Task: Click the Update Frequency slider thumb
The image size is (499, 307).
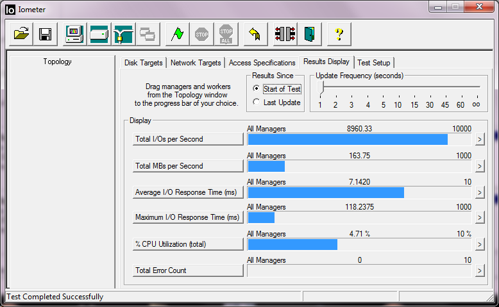Action: click(x=321, y=88)
